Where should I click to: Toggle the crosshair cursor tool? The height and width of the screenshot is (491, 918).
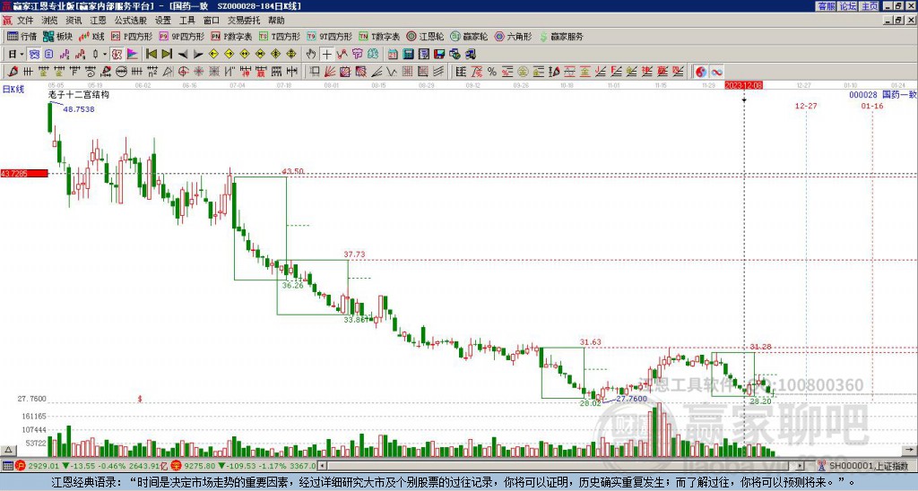[326, 55]
